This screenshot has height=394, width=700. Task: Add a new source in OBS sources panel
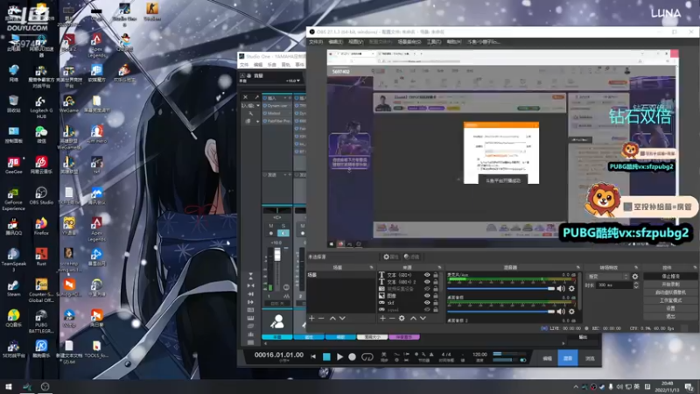click(382, 318)
